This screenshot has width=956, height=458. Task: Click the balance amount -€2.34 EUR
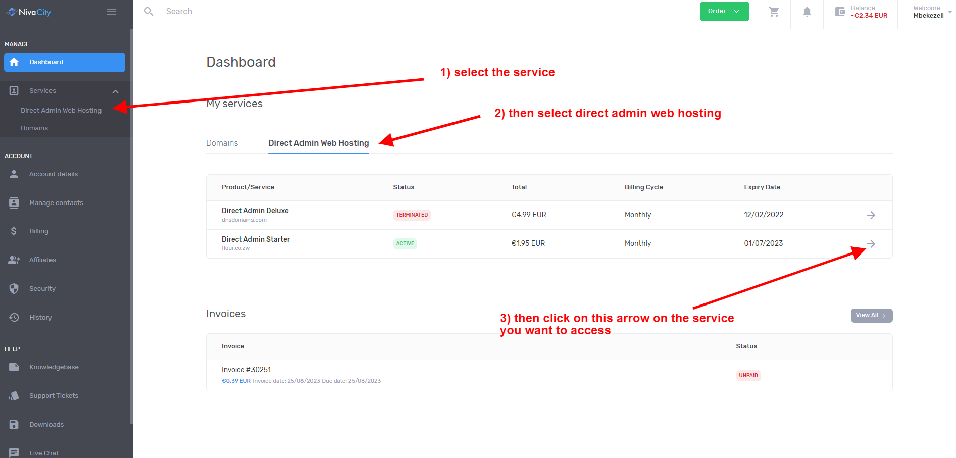coord(869,16)
